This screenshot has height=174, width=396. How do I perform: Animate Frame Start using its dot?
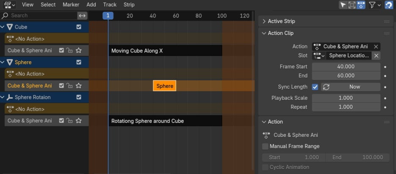coord(385,67)
